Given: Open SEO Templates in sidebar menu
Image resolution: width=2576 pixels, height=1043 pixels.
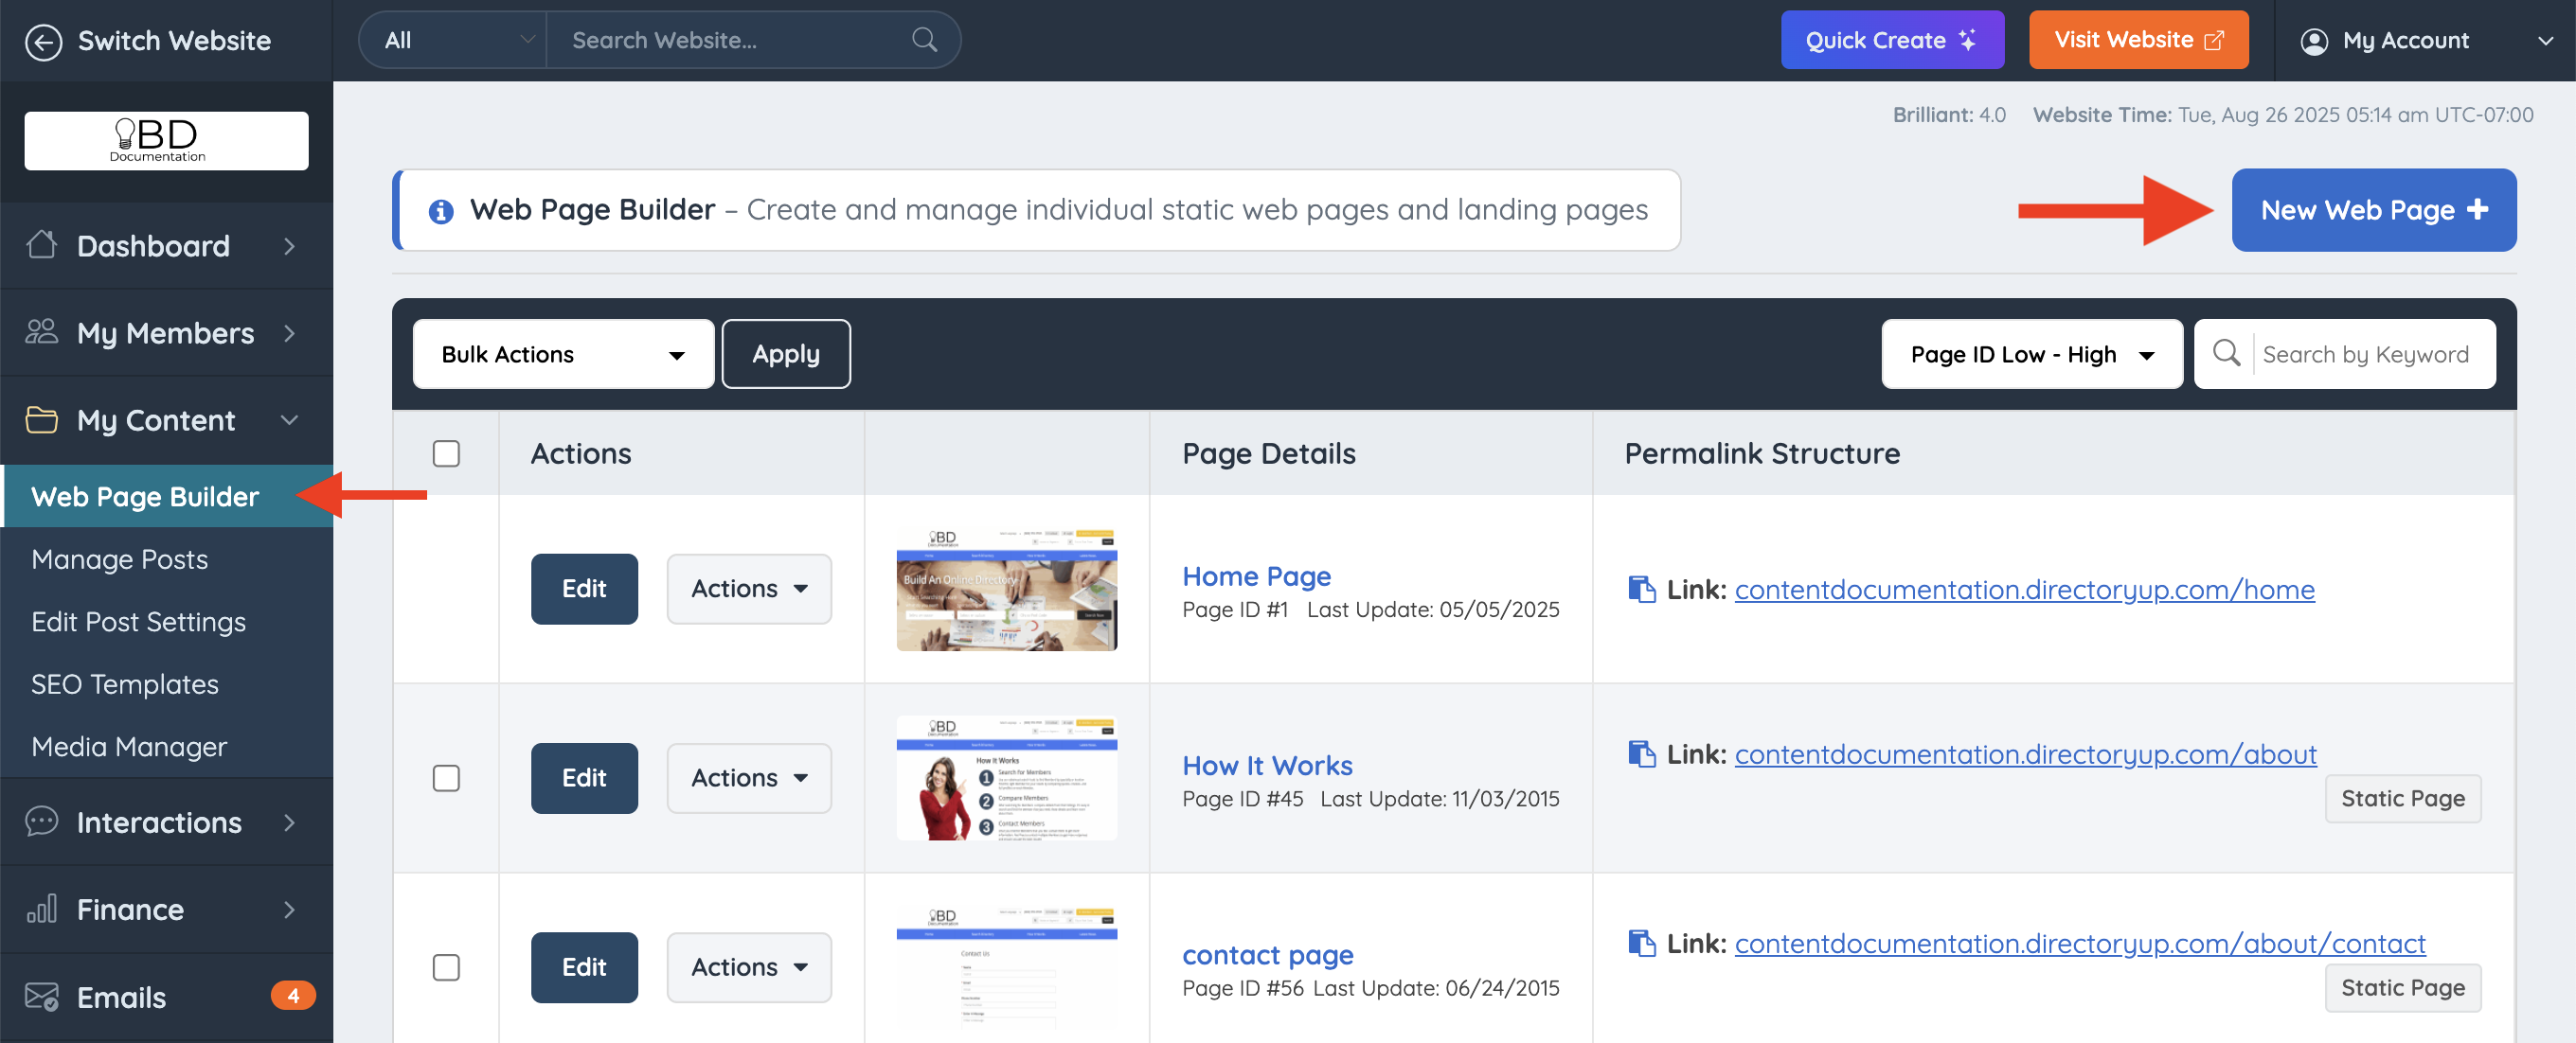Looking at the screenshot, I should [125, 684].
